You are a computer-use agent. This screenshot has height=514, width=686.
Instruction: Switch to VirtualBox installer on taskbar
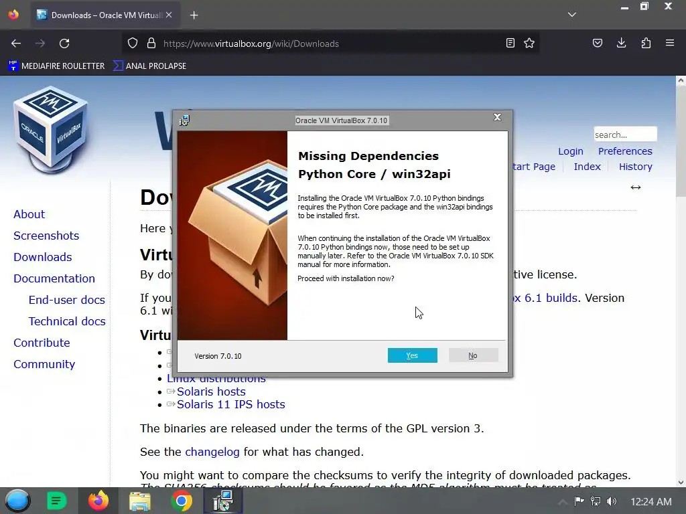coord(223,501)
